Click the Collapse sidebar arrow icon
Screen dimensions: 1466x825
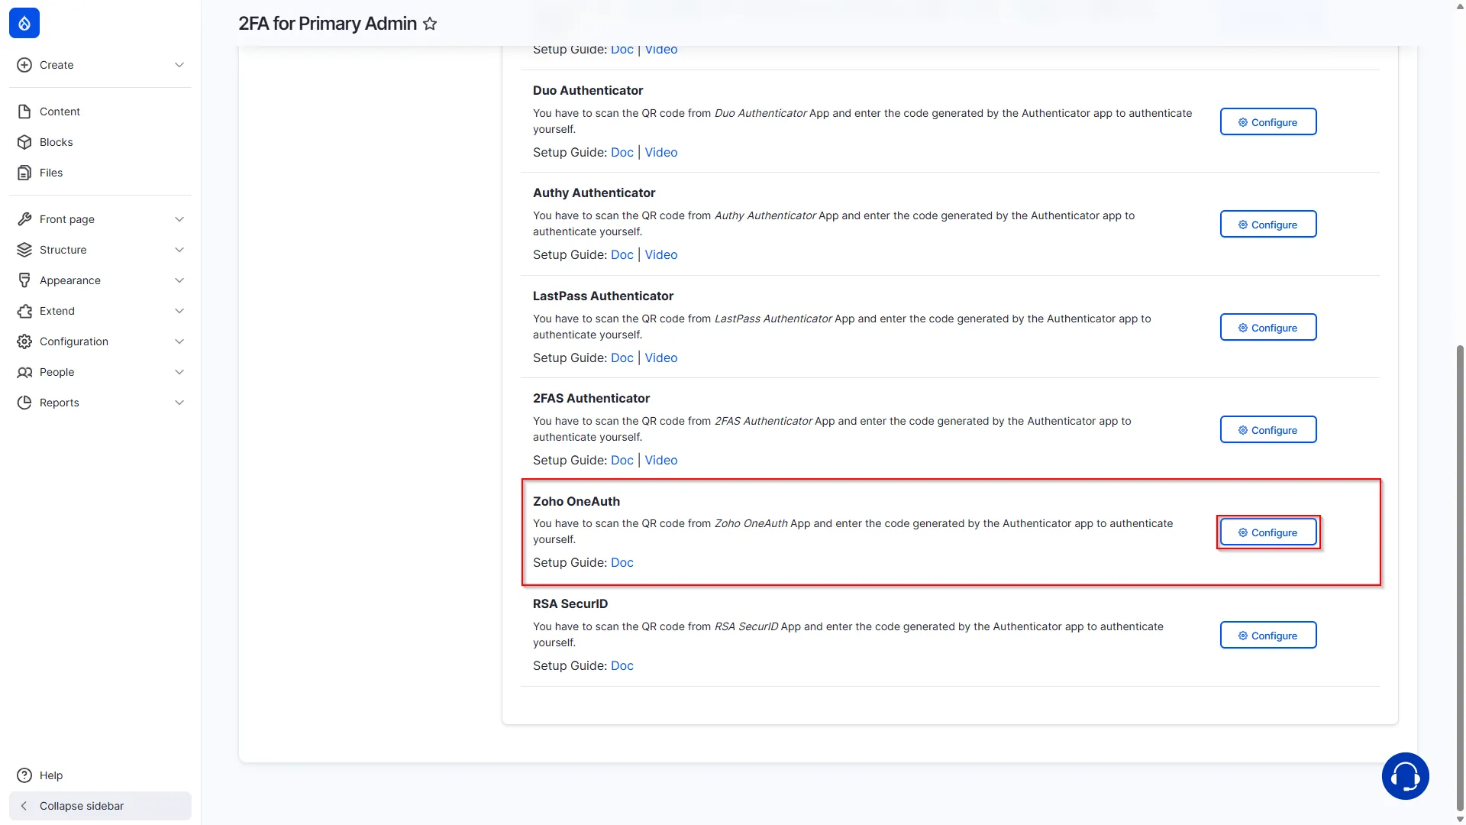point(24,806)
